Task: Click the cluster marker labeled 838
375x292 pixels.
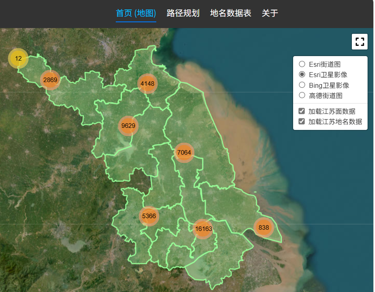Action: click(263, 228)
